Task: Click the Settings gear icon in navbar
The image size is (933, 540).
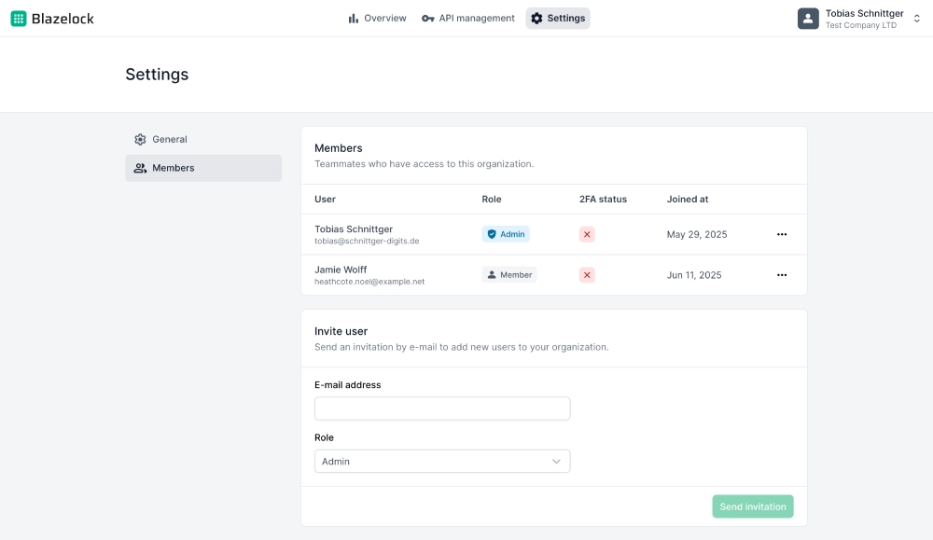Action: click(536, 18)
